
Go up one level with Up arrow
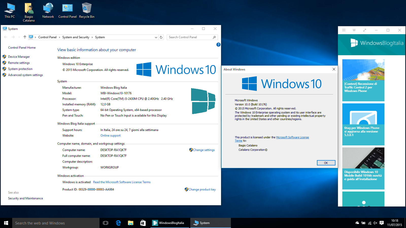click(25, 37)
